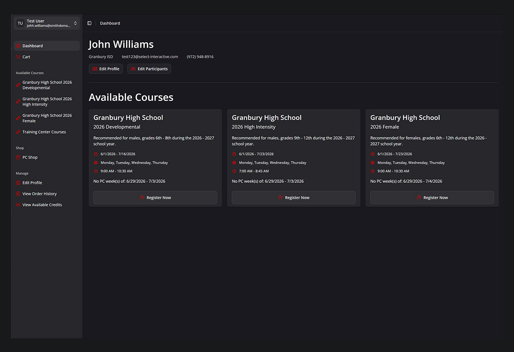Click the View Available Credits icon

[x=18, y=205]
